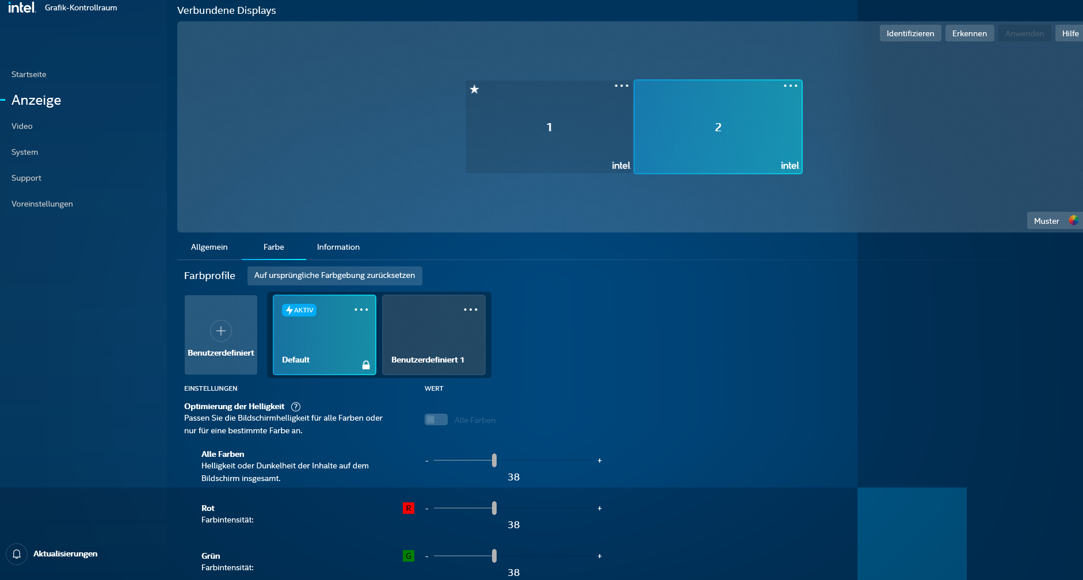The height and width of the screenshot is (580, 1083).
Task: Click Aktualisierungen label at the bottom left
Action: coord(66,554)
